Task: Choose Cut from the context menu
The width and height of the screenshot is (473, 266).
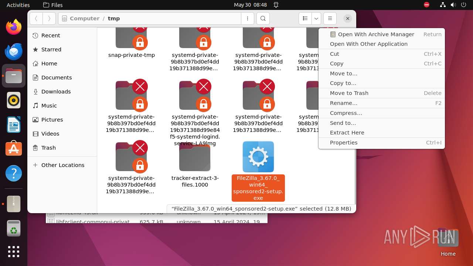Action: tap(381, 54)
